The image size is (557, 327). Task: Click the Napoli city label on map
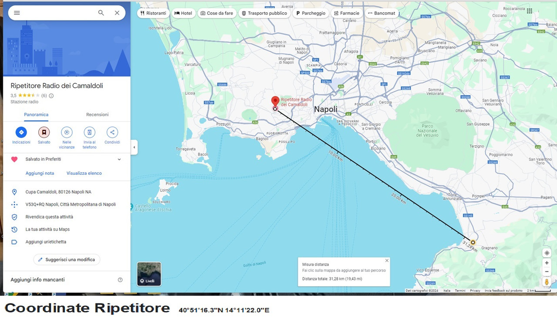click(326, 109)
